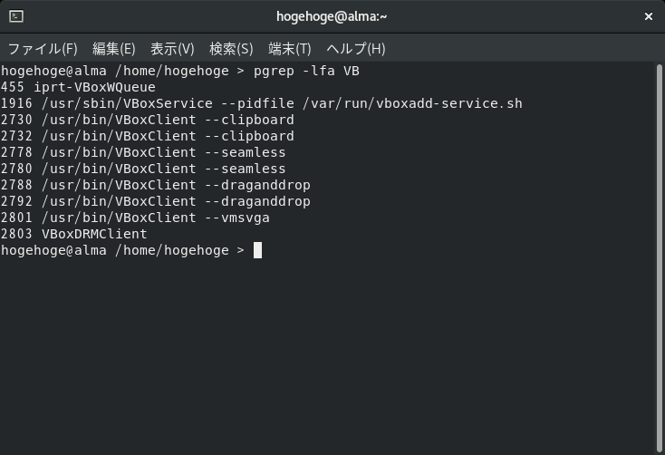
Task: Open the 表示(V) menu
Action: coord(172,49)
